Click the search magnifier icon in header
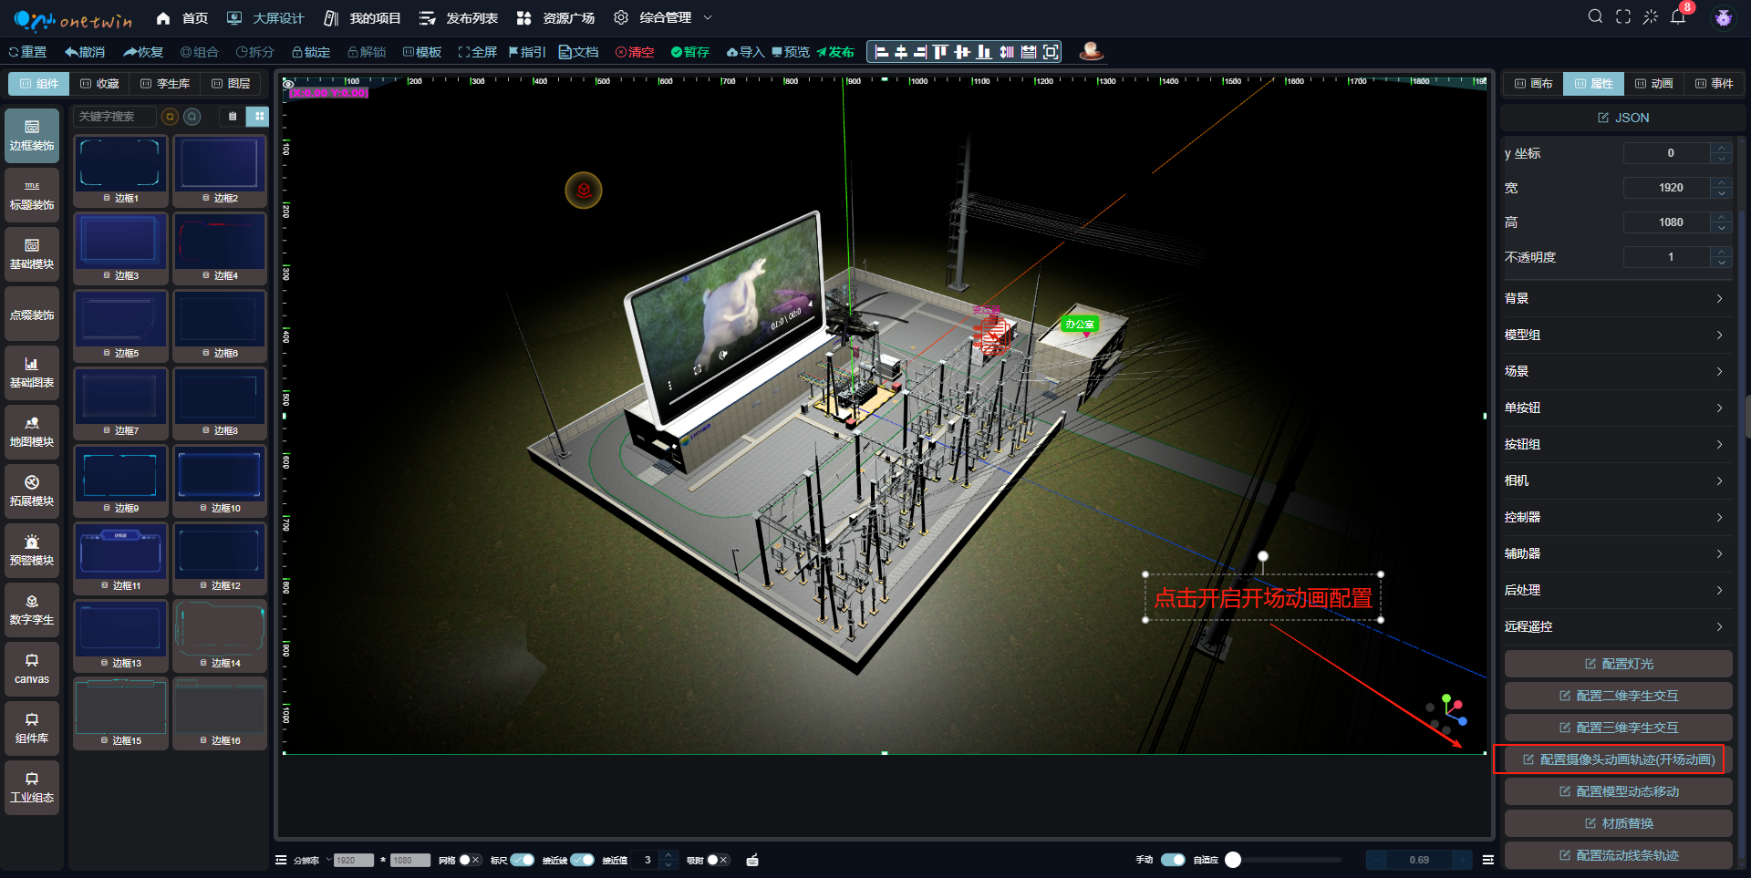Image resolution: width=1751 pixels, height=878 pixels. 1595,17
